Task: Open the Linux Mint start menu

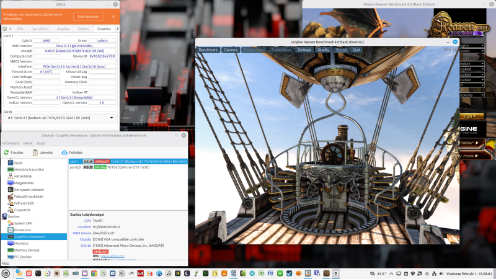Action: pos(6,273)
